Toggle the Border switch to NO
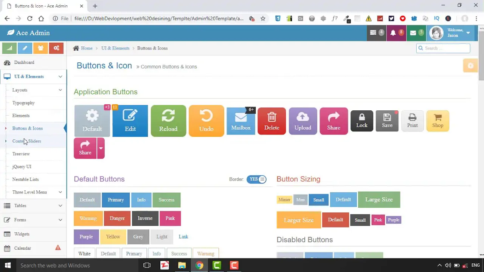This screenshot has width=484, height=272. [256, 179]
